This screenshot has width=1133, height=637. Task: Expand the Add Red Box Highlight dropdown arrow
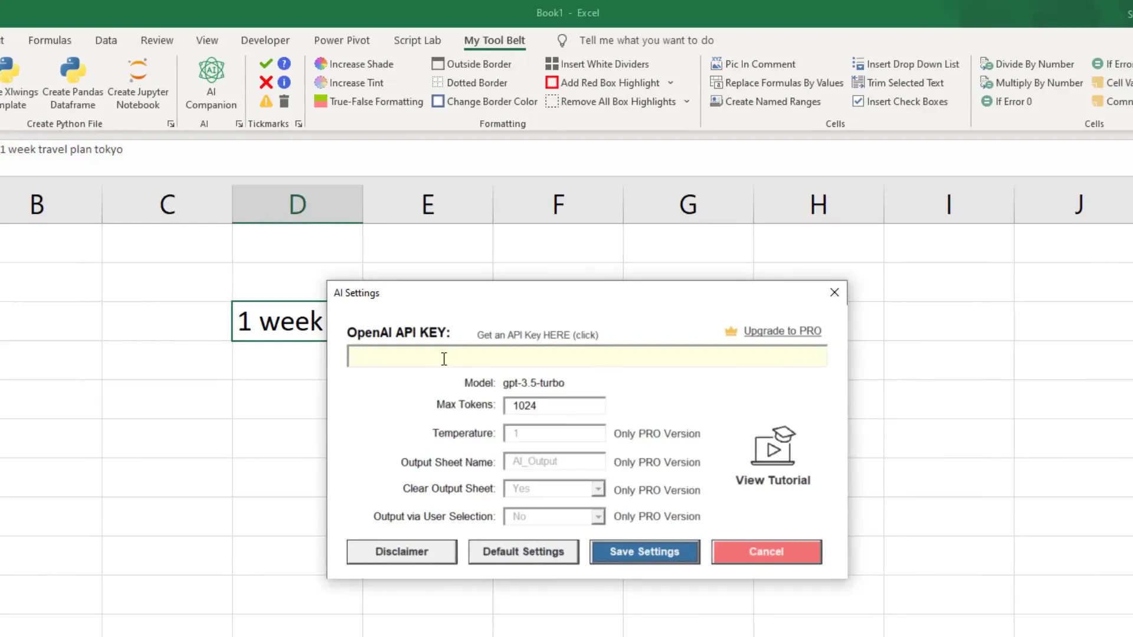point(670,83)
